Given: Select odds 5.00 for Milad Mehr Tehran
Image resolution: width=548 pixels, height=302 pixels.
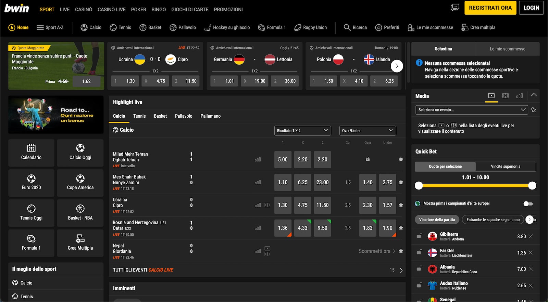Looking at the screenshot, I should tap(283, 159).
